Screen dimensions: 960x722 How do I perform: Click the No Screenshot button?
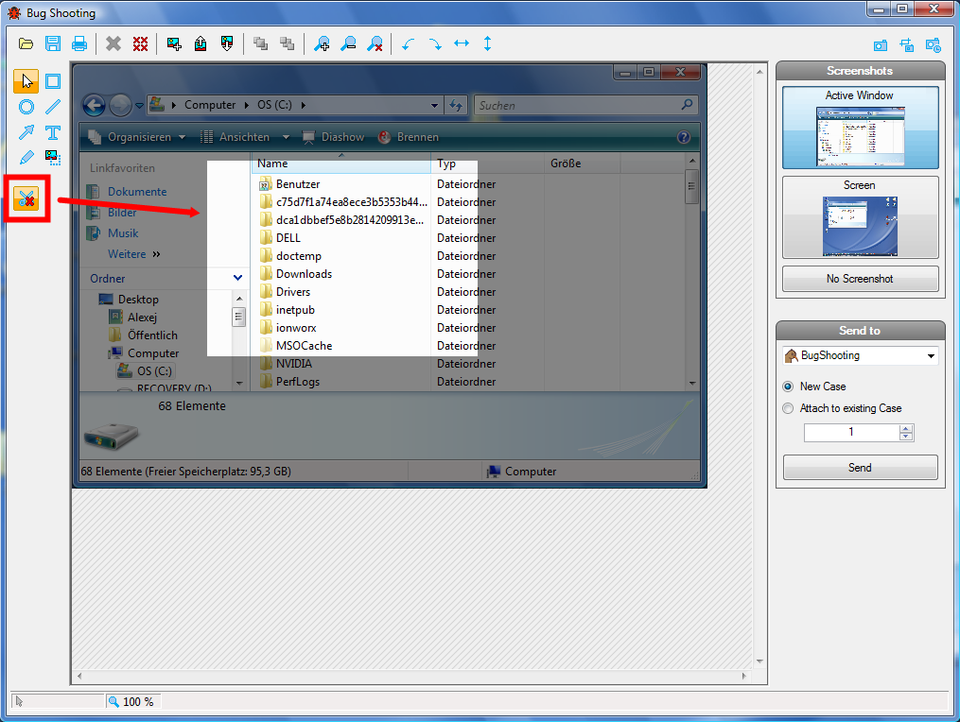(x=860, y=279)
